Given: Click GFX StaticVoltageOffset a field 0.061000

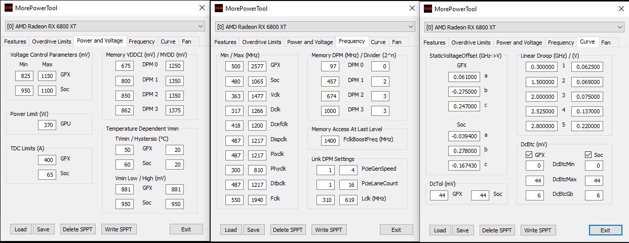Looking at the screenshot, I should pyautogui.click(x=464, y=77).
